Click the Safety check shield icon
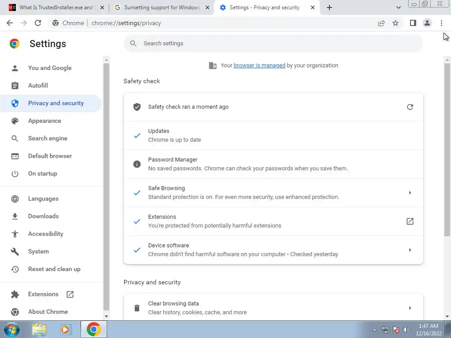Image resolution: width=451 pixels, height=338 pixels. click(137, 107)
